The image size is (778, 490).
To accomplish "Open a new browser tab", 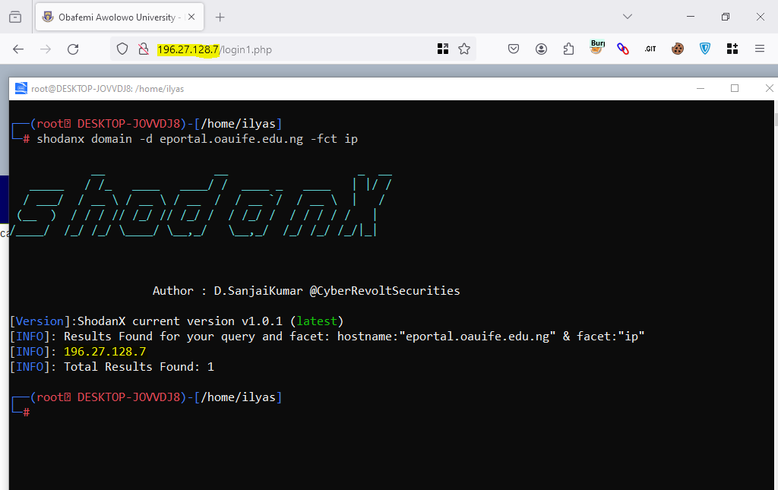I will pos(220,17).
